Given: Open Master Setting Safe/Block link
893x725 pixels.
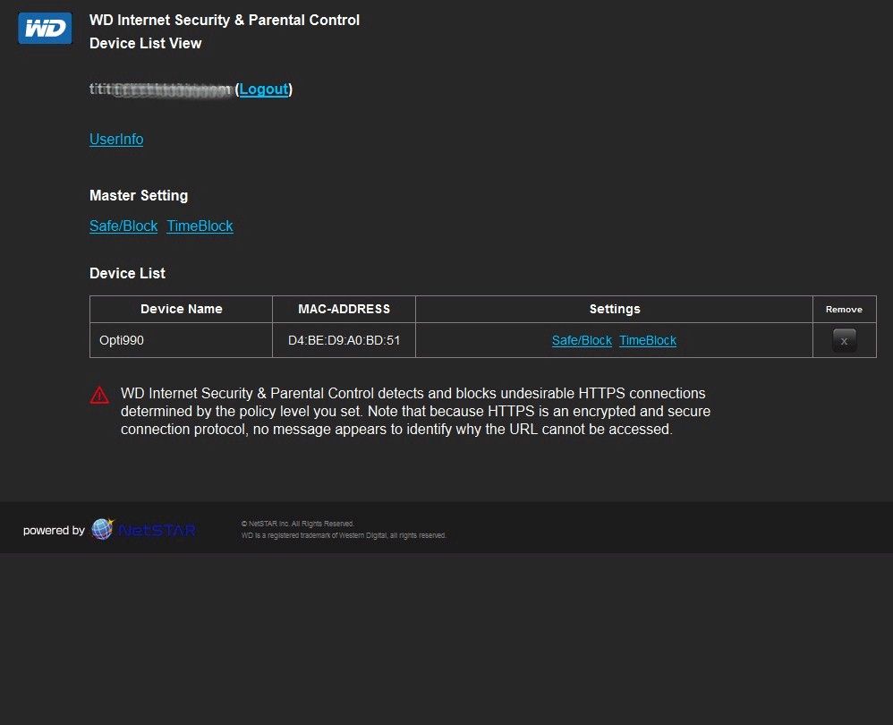Looking at the screenshot, I should (x=123, y=226).
